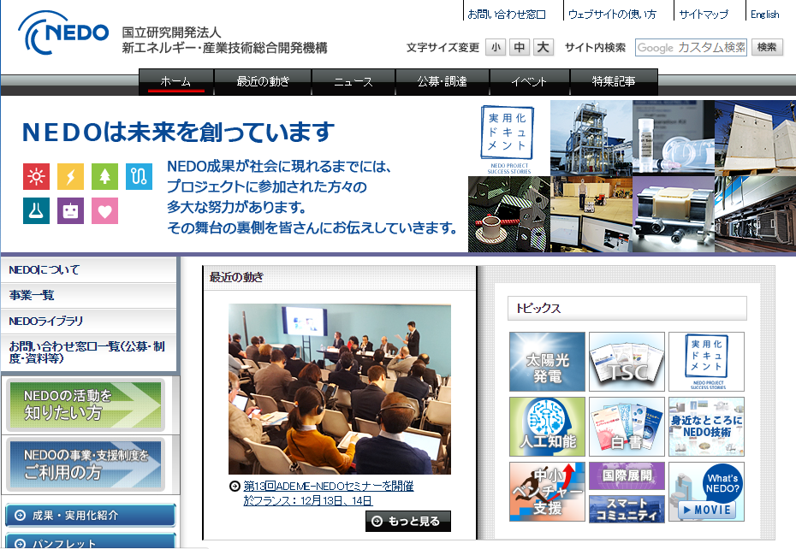Screen dimensions: 796x549
Task: Open NEDOについて in the sidebar
Action: click(x=88, y=270)
